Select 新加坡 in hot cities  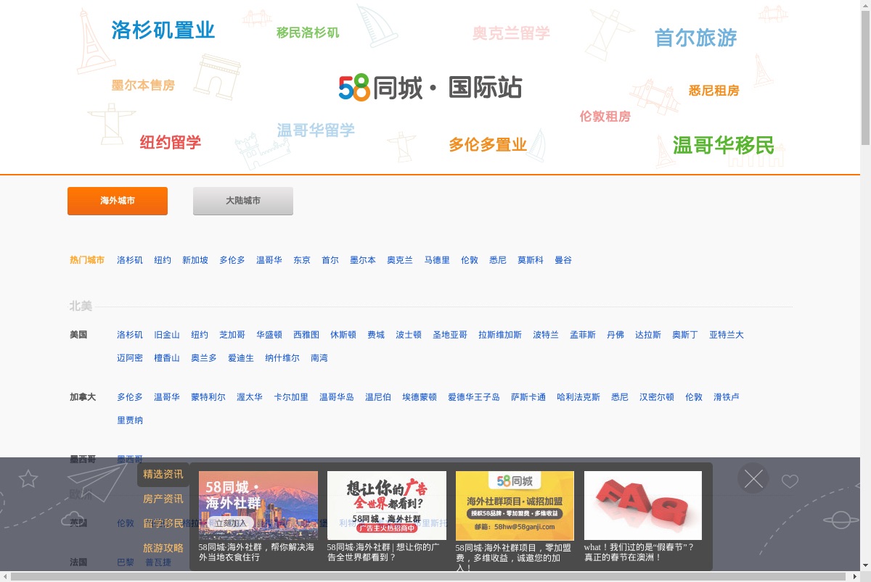pyautogui.click(x=195, y=260)
